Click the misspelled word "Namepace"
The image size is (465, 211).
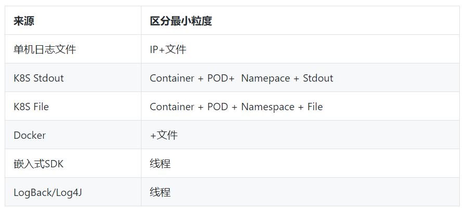[x=265, y=78]
